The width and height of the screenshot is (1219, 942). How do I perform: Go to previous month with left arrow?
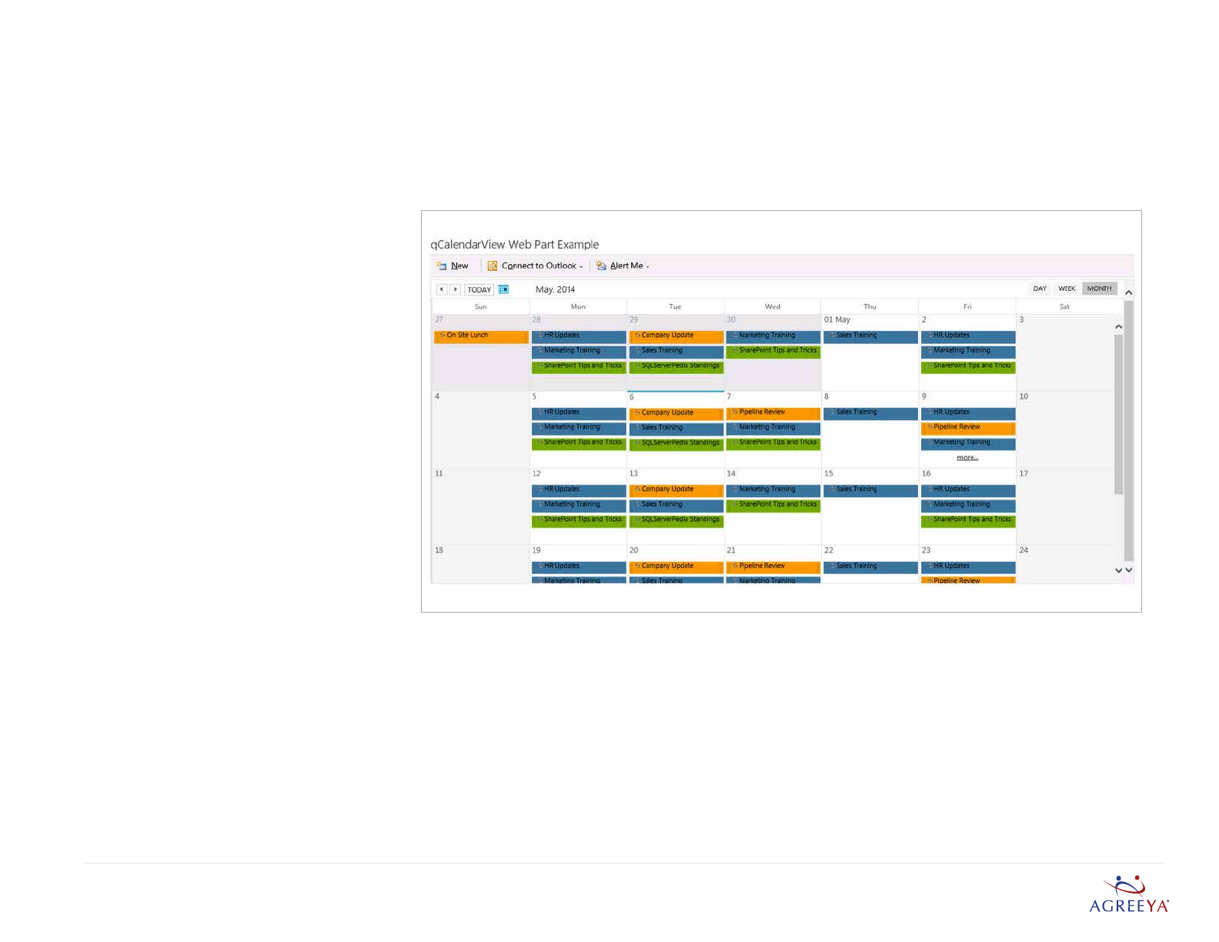pyautogui.click(x=442, y=289)
